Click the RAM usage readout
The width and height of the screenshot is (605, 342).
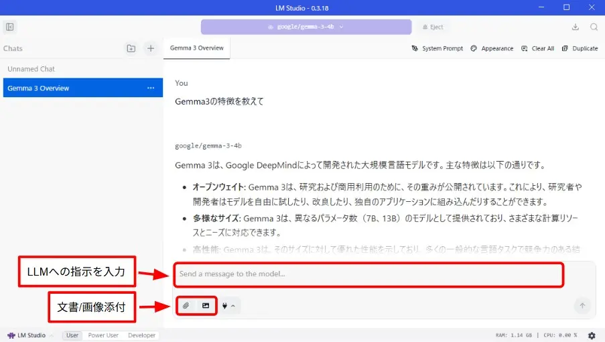click(x=514, y=335)
